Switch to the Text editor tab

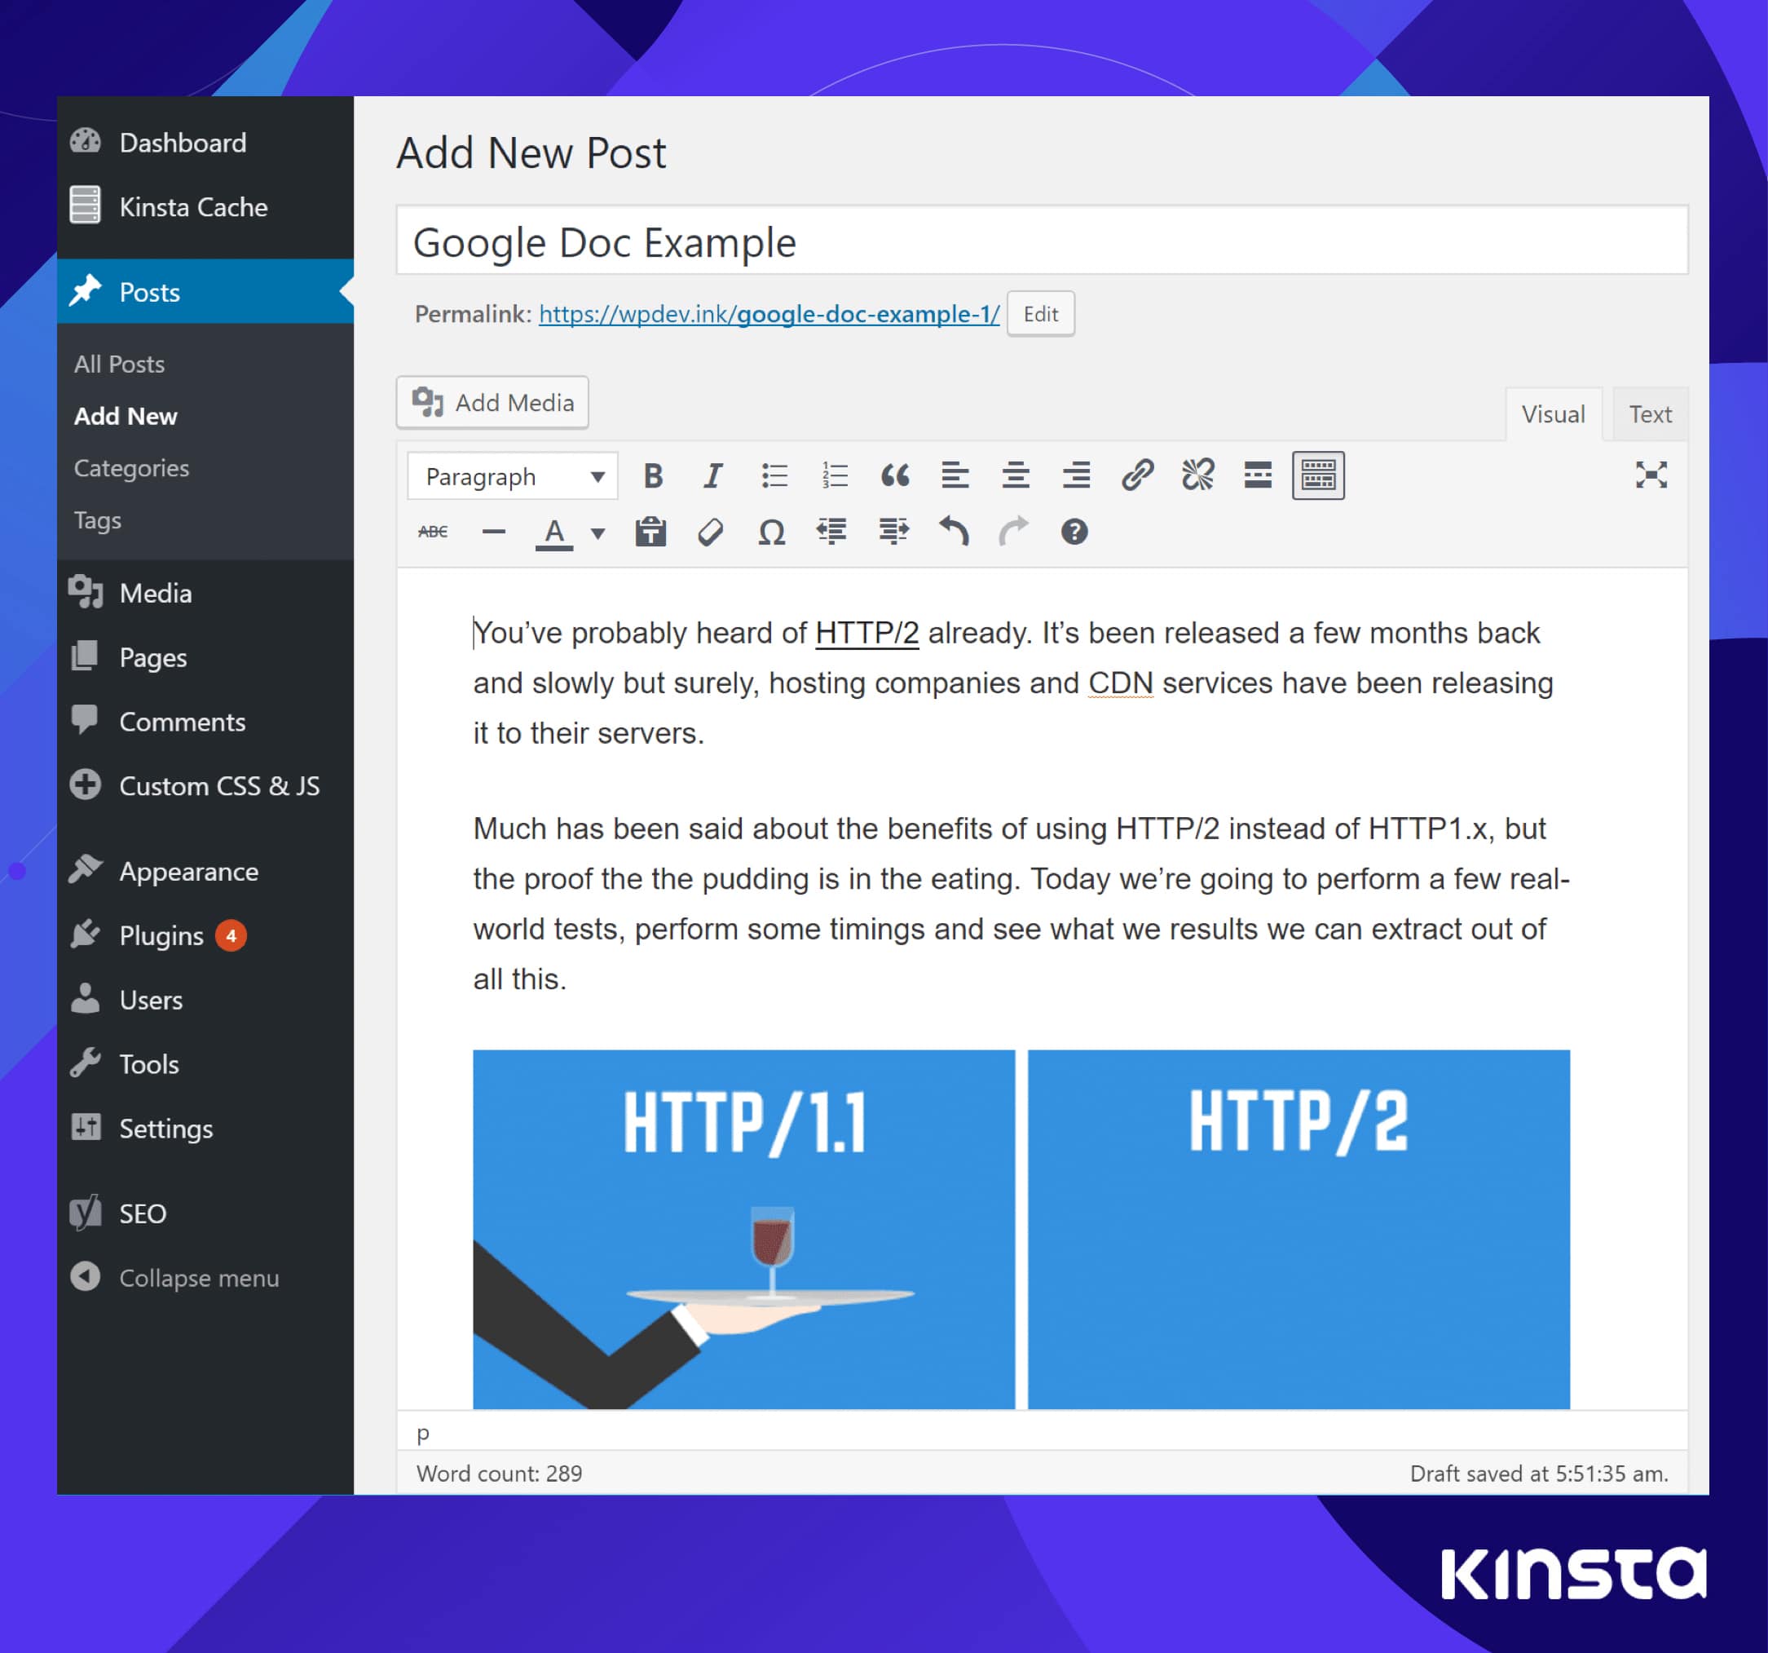coord(1650,414)
